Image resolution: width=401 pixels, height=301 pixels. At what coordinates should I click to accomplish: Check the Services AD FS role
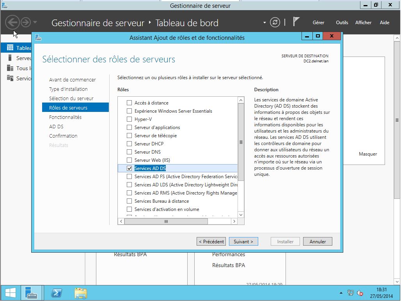click(130, 176)
